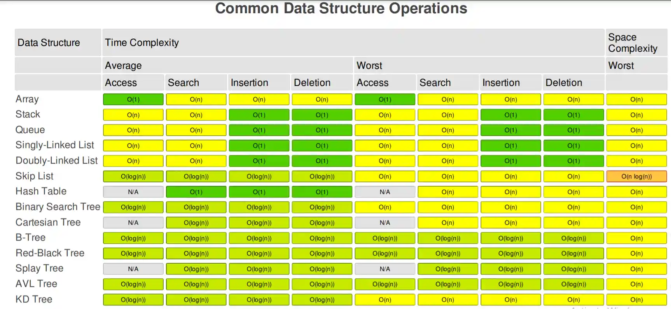Select the Hash Table row label
The image size is (671, 309).
[41, 191]
